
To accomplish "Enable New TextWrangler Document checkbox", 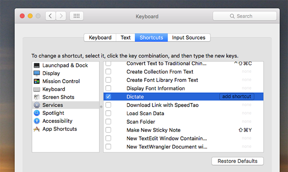I will pyautogui.click(x=108, y=147).
